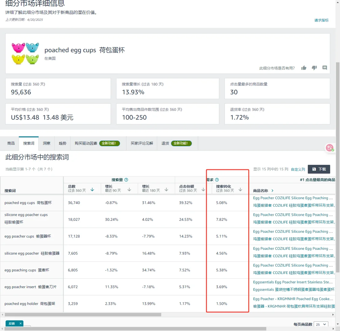This screenshot has height=331, width=340.
Task: Click the floating translate widget icon
Action: 330,148
